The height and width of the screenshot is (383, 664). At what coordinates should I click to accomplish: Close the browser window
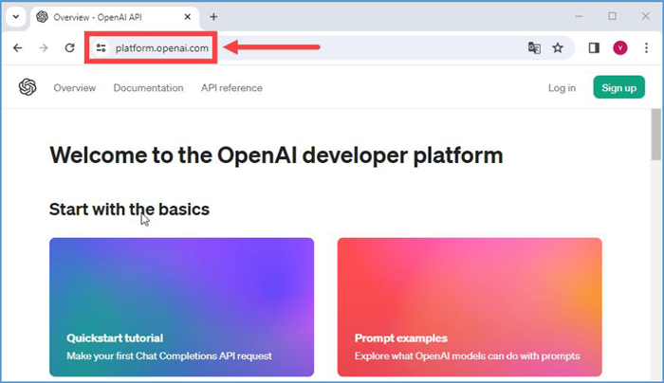645,16
